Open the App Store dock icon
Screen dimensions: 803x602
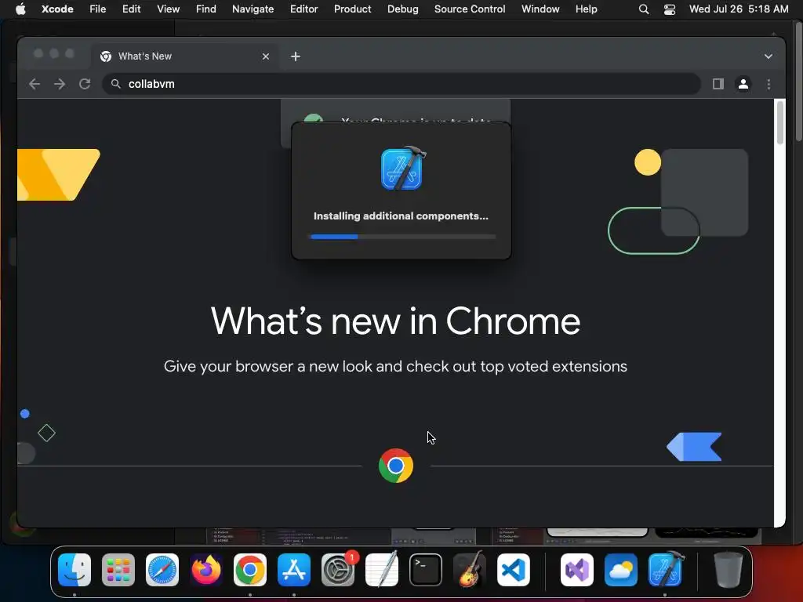pos(294,570)
